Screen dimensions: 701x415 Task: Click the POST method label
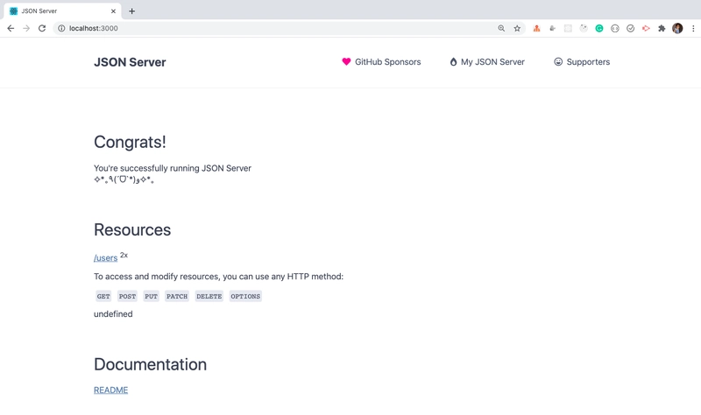(127, 296)
